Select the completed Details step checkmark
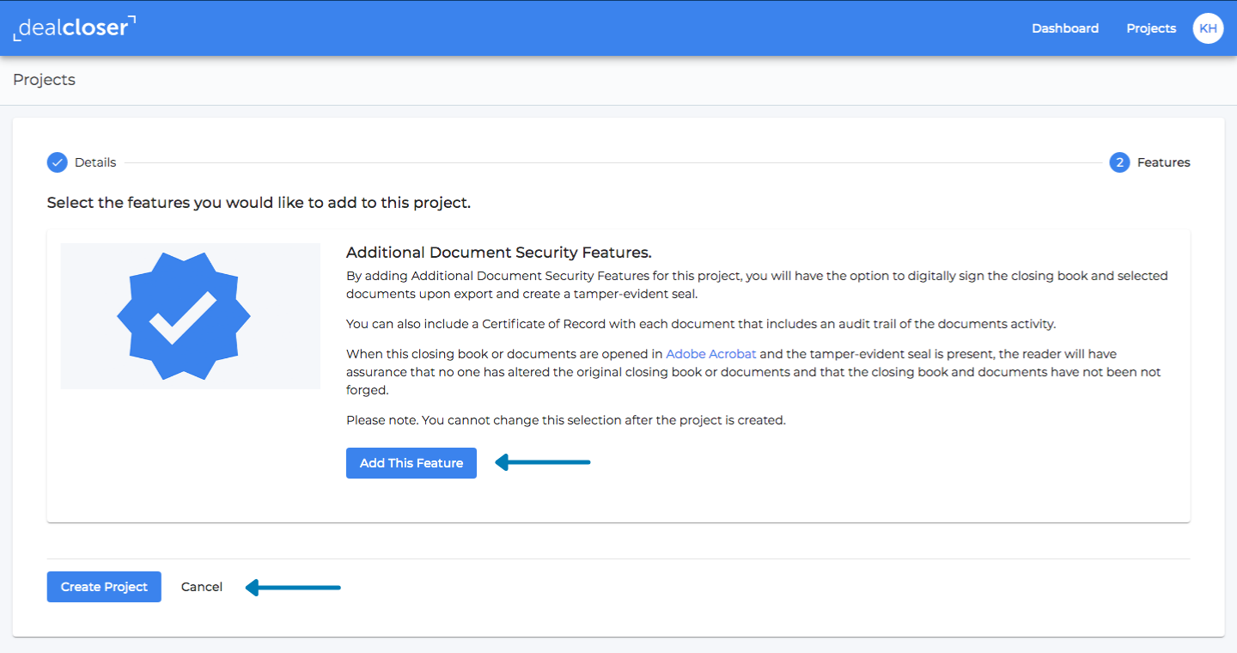1237x653 pixels. pos(58,162)
